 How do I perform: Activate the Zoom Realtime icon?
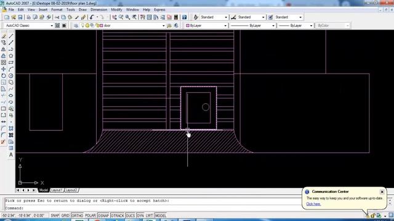[x=121, y=17]
